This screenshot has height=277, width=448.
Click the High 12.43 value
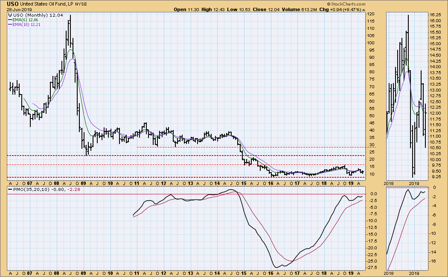click(213, 9)
